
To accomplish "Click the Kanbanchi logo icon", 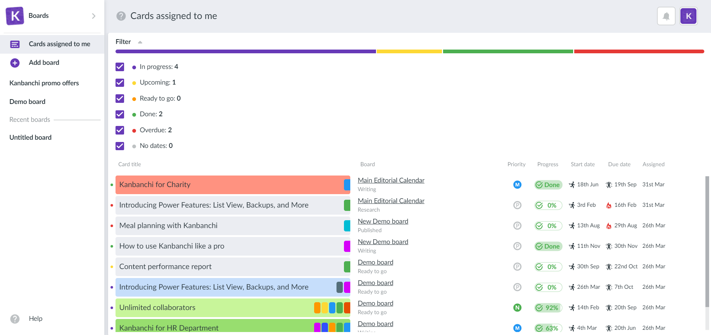I will click(15, 16).
